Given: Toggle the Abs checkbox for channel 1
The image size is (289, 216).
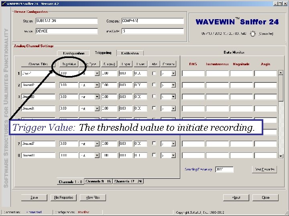Looking at the screenshot, I should click(154, 73).
